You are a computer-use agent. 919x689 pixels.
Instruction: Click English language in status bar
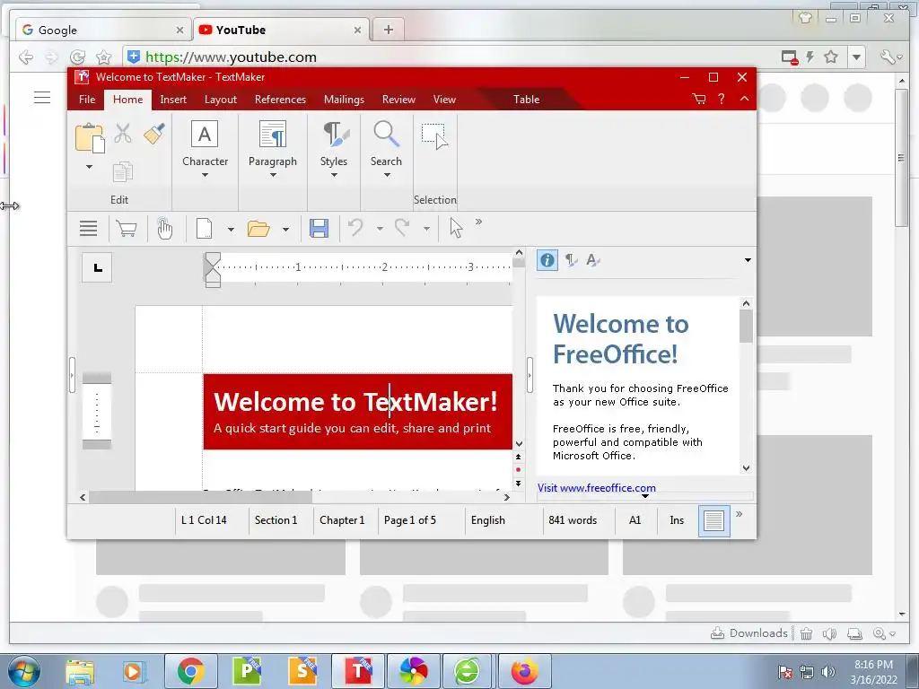487,520
